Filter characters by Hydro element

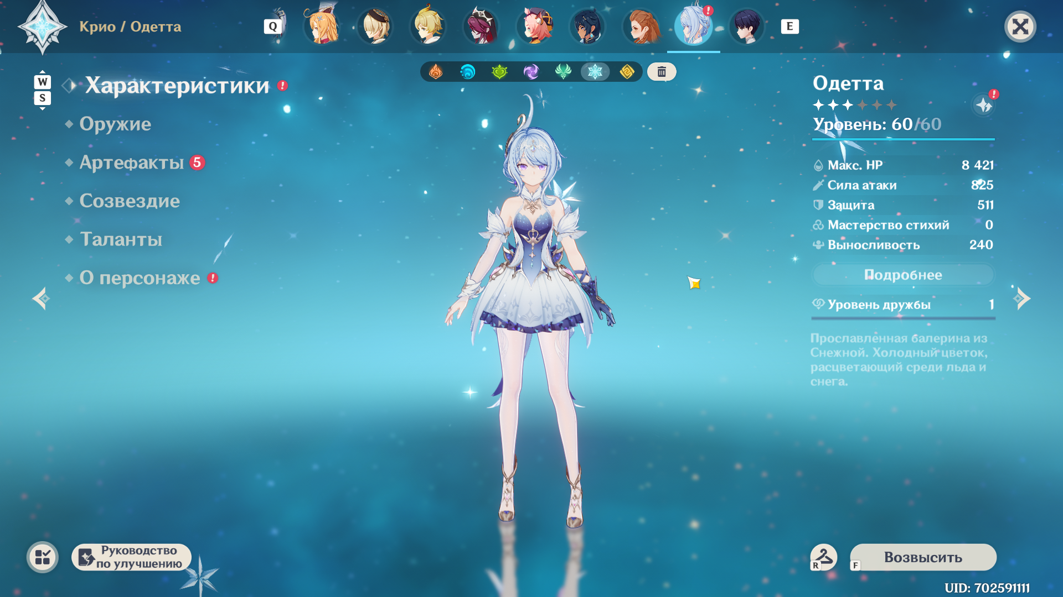467,72
